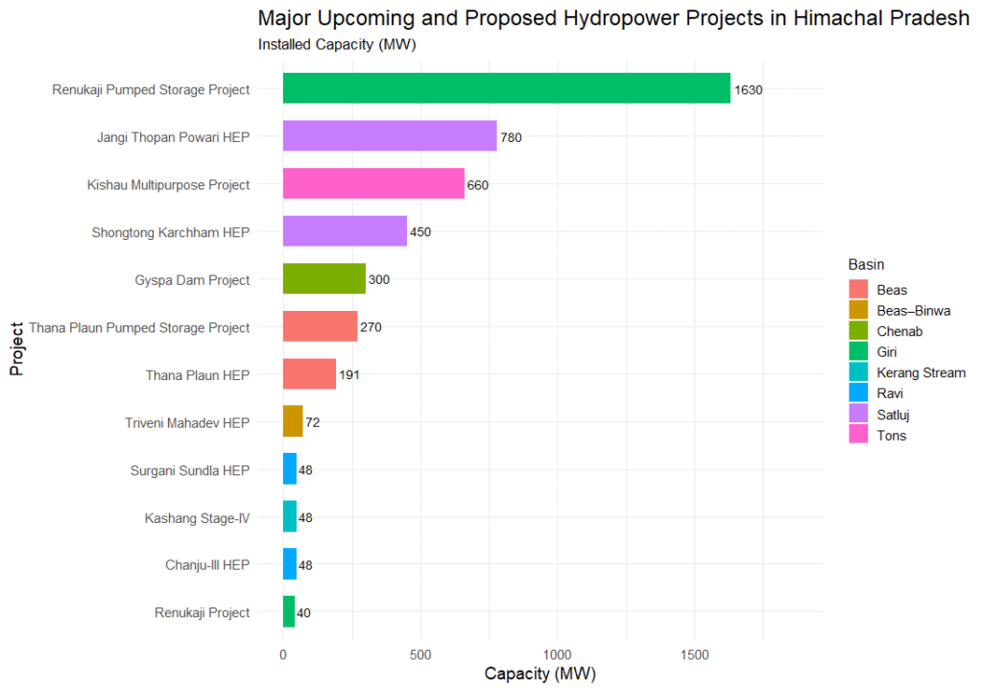Select the Thana Plaun HEP bar

tap(309, 374)
